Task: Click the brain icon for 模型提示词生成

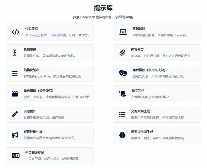Action: coord(122,135)
